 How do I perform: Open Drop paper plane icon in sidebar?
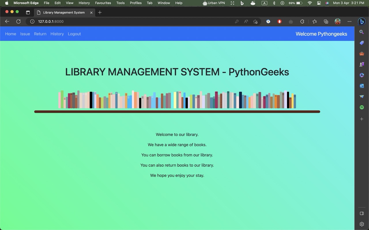(362, 97)
